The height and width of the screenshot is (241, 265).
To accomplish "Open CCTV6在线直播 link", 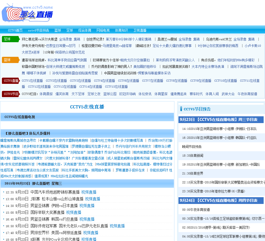I will pos(128,81).
